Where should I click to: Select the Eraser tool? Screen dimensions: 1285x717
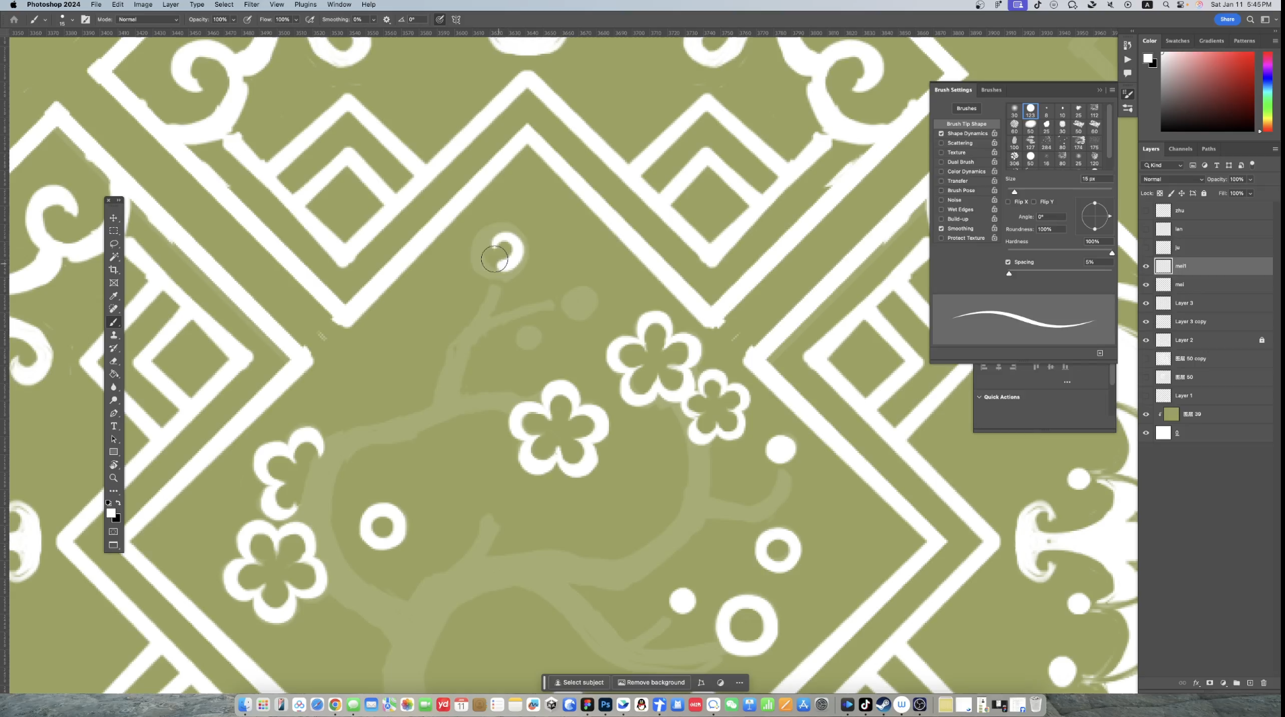114,361
